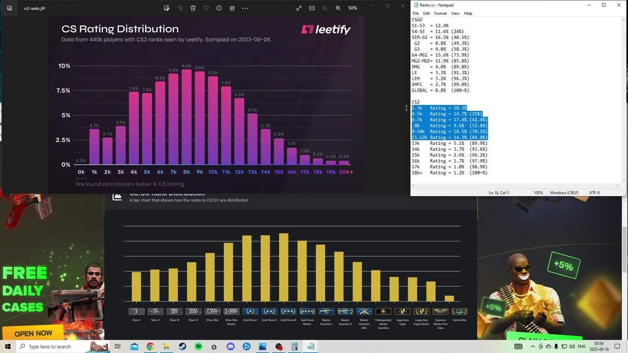Open Mail app from taskbar
The image size is (628, 353).
tap(134, 347)
